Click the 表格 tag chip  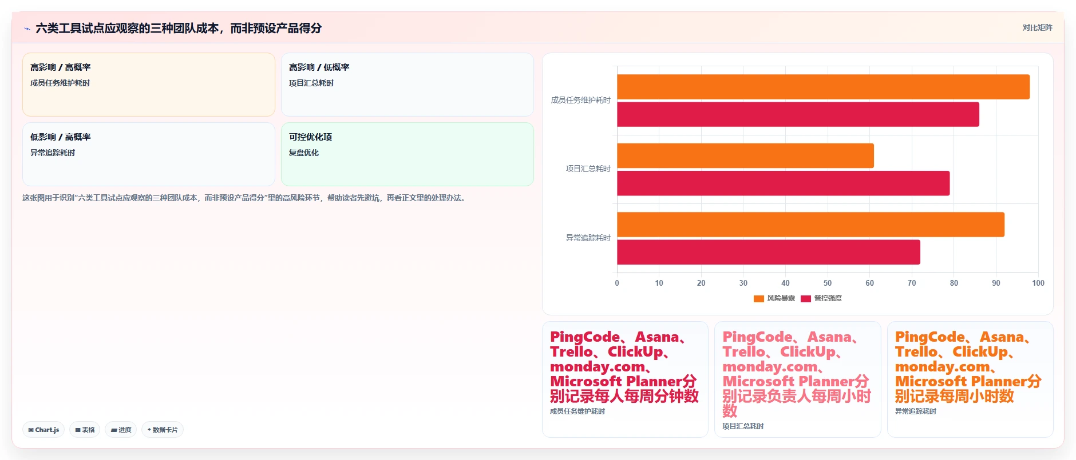[x=85, y=430]
